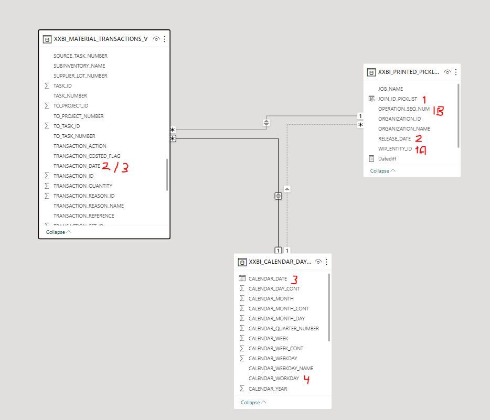Click calendar icon beside CALENDAR_DATE
The height and width of the screenshot is (420, 490).
242,278
